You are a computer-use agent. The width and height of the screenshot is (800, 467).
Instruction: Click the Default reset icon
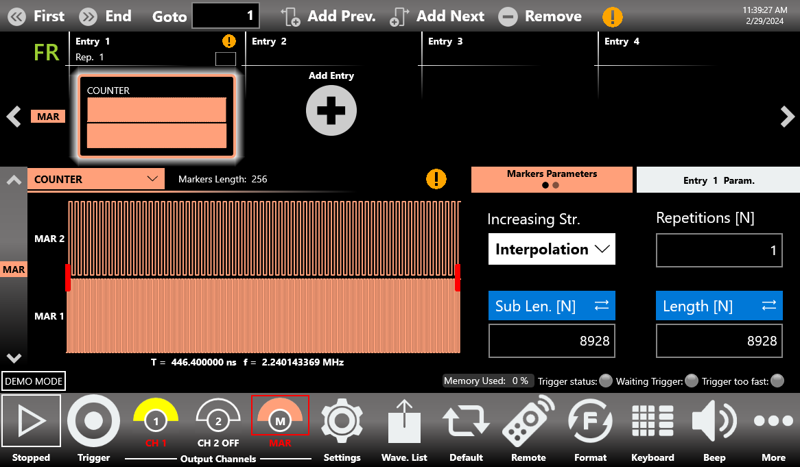point(466,421)
